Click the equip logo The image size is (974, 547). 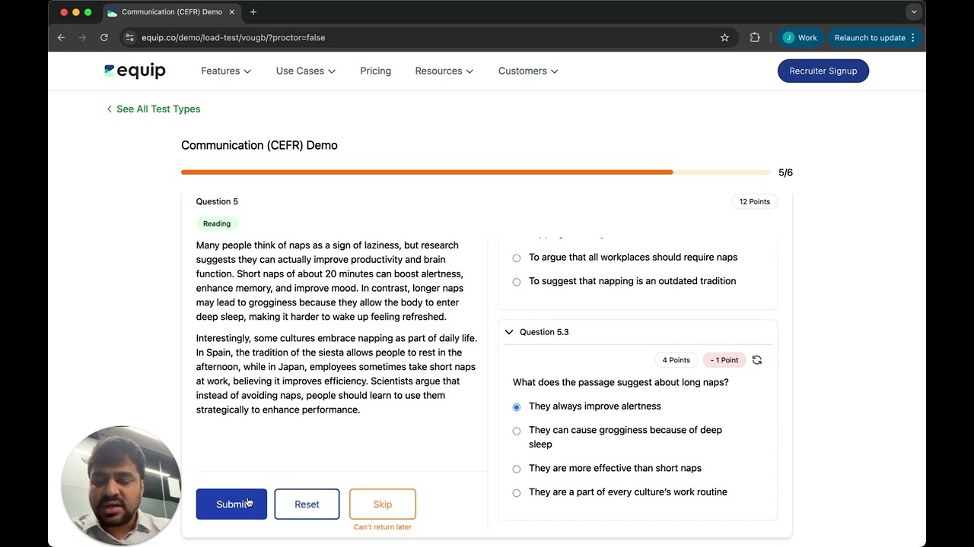point(135,71)
